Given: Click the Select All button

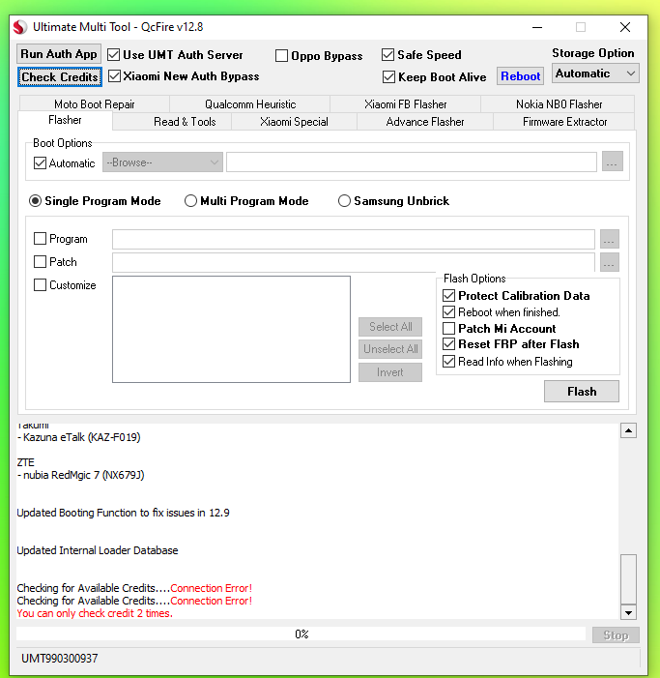Looking at the screenshot, I should (390, 327).
